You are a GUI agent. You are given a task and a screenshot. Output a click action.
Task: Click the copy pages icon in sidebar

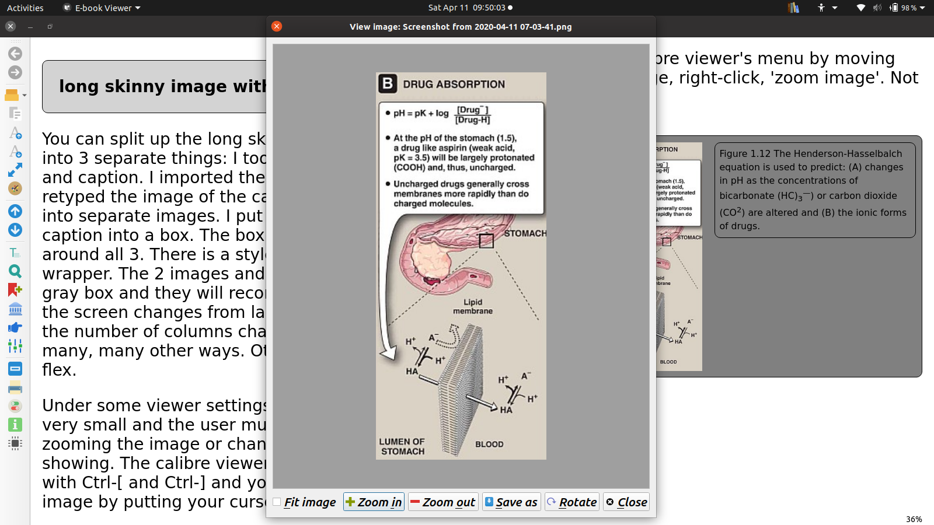click(15, 114)
